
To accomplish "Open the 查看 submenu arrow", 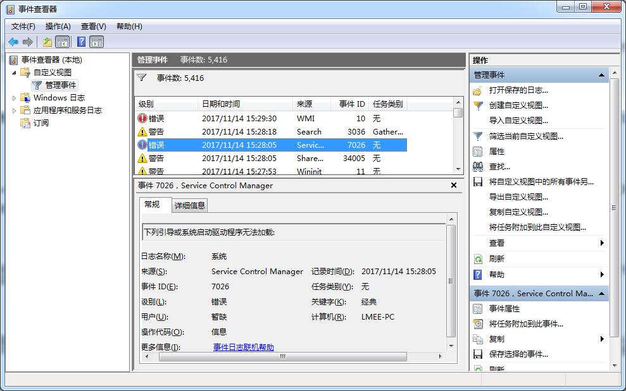I will 602,243.
